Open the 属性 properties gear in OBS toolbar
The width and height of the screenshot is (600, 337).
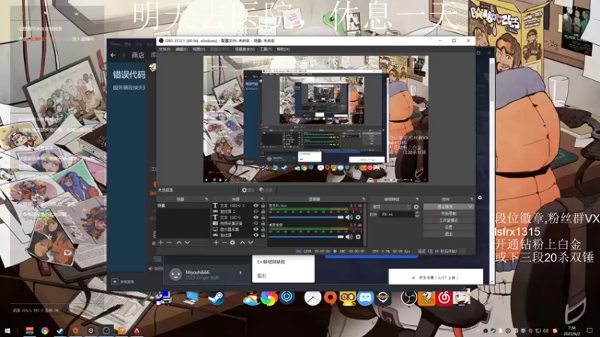pyautogui.click(x=248, y=190)
